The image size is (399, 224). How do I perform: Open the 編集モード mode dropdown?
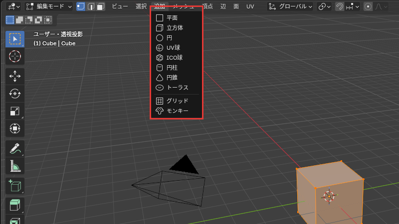pyautogui.click(x=49, y=6)
